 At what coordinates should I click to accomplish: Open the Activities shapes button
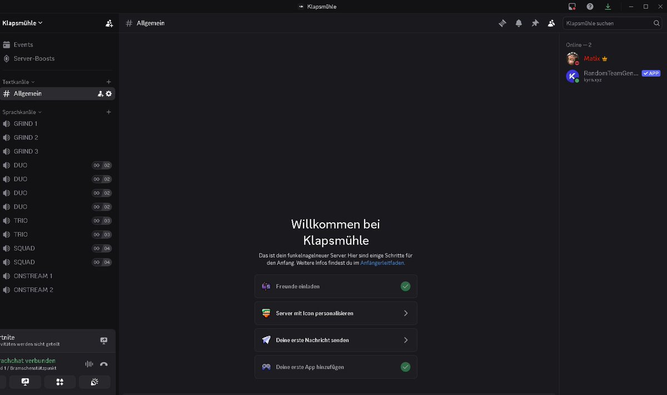[x=59, y=382]
